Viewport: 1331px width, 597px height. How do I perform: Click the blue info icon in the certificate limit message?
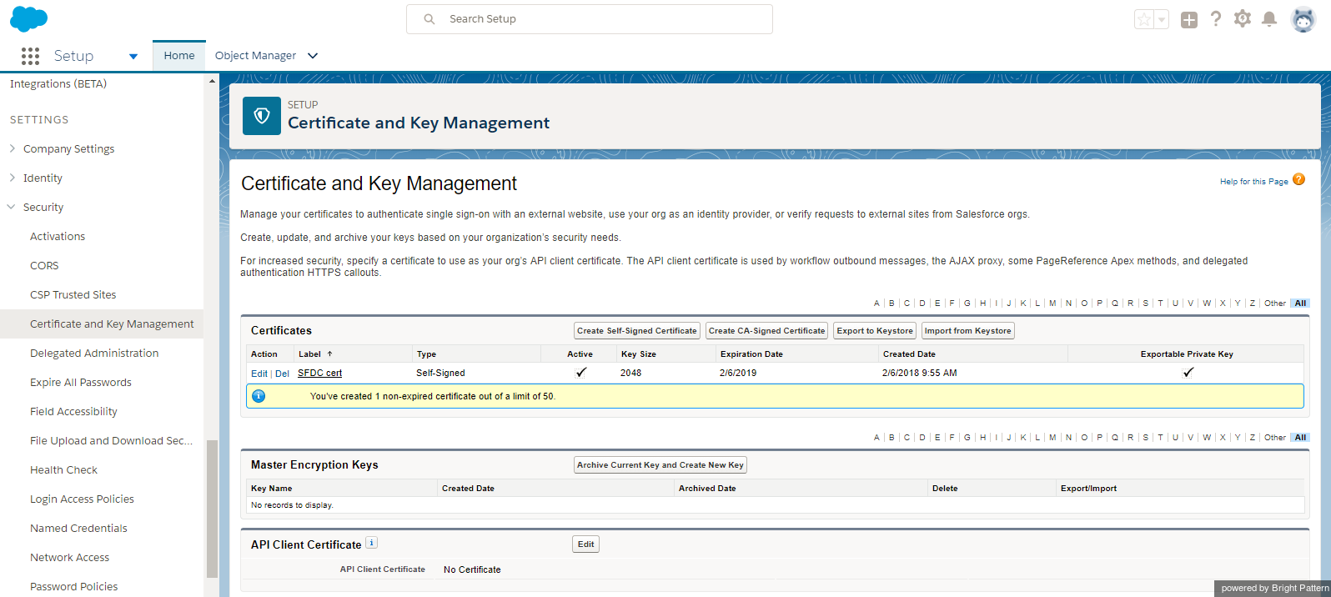pyautogui.click(x=259, y=396)
